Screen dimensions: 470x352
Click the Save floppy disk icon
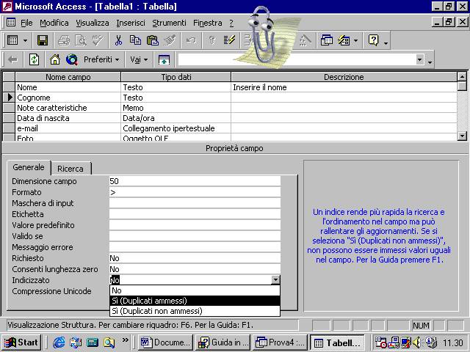click(43, 40)
